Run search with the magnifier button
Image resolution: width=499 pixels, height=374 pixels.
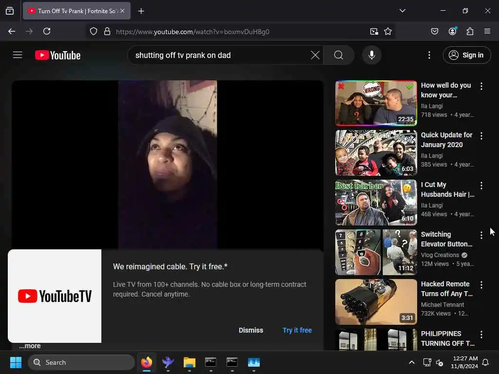pyautogui.click(x=339, y=55)
